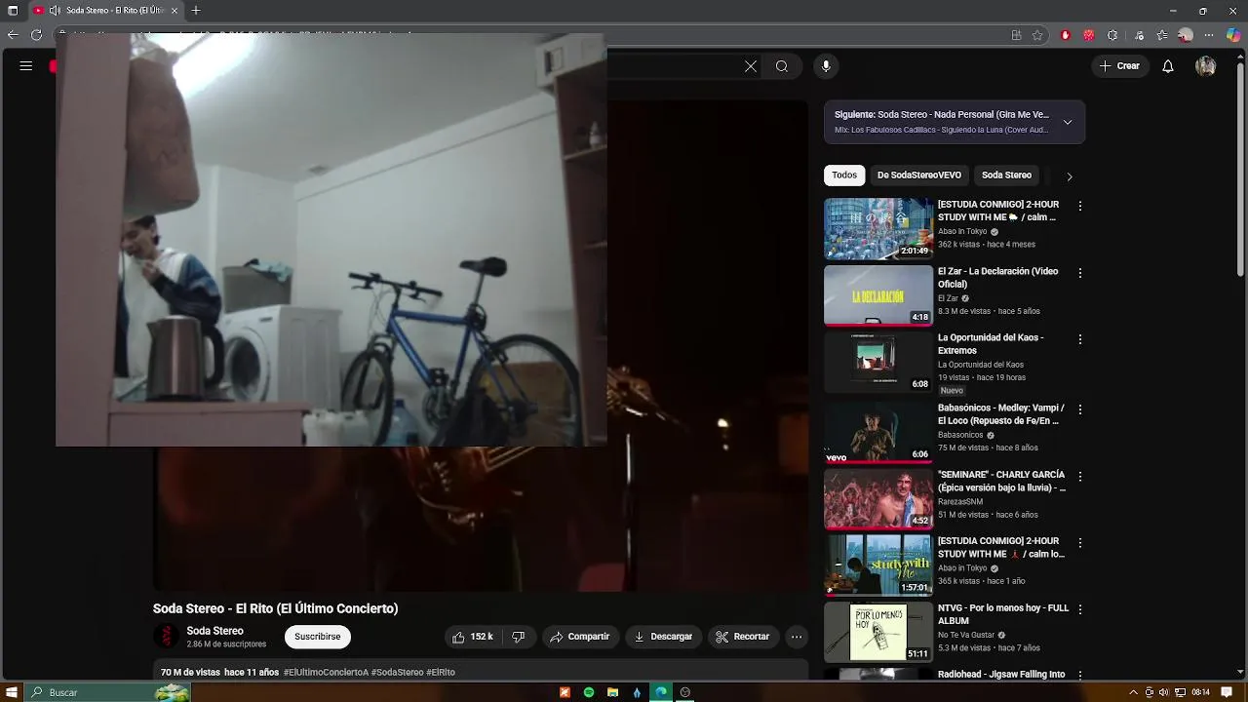Open options for ESTUDIA CONMIGO 2:01:49 video
This screenshot has height=702, width=1248.
point(1079,207)
